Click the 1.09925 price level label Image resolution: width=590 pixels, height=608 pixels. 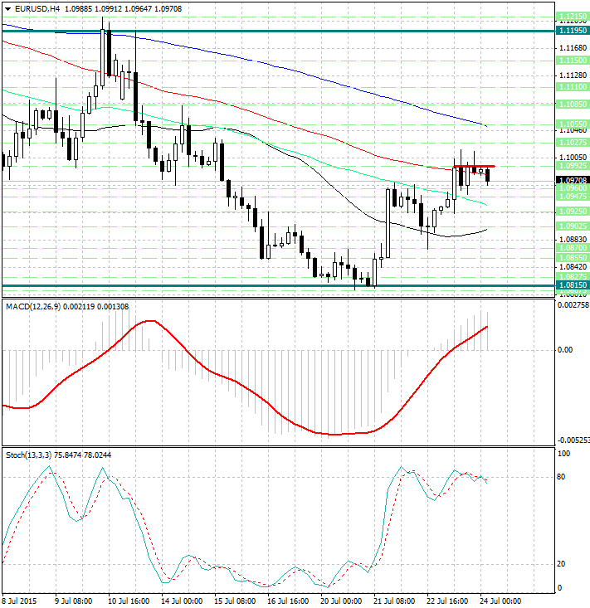573,166
